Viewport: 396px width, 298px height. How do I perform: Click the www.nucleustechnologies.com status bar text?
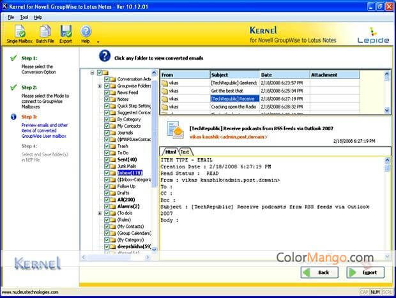pos(30,292)
